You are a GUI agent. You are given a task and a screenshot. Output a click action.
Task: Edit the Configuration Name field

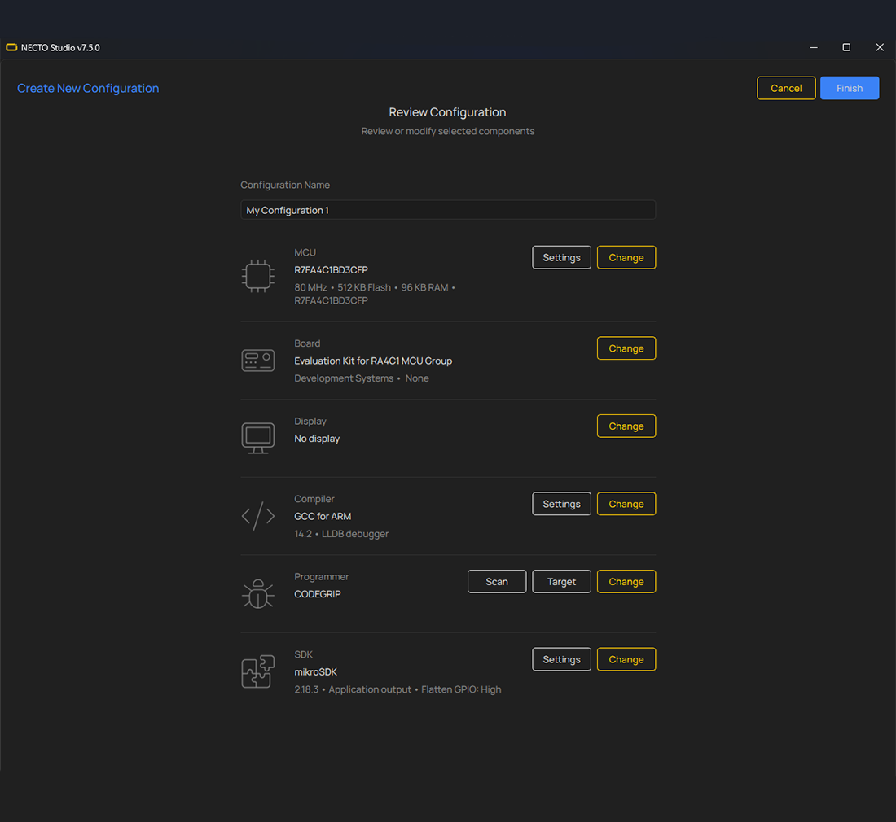point(448,210)
